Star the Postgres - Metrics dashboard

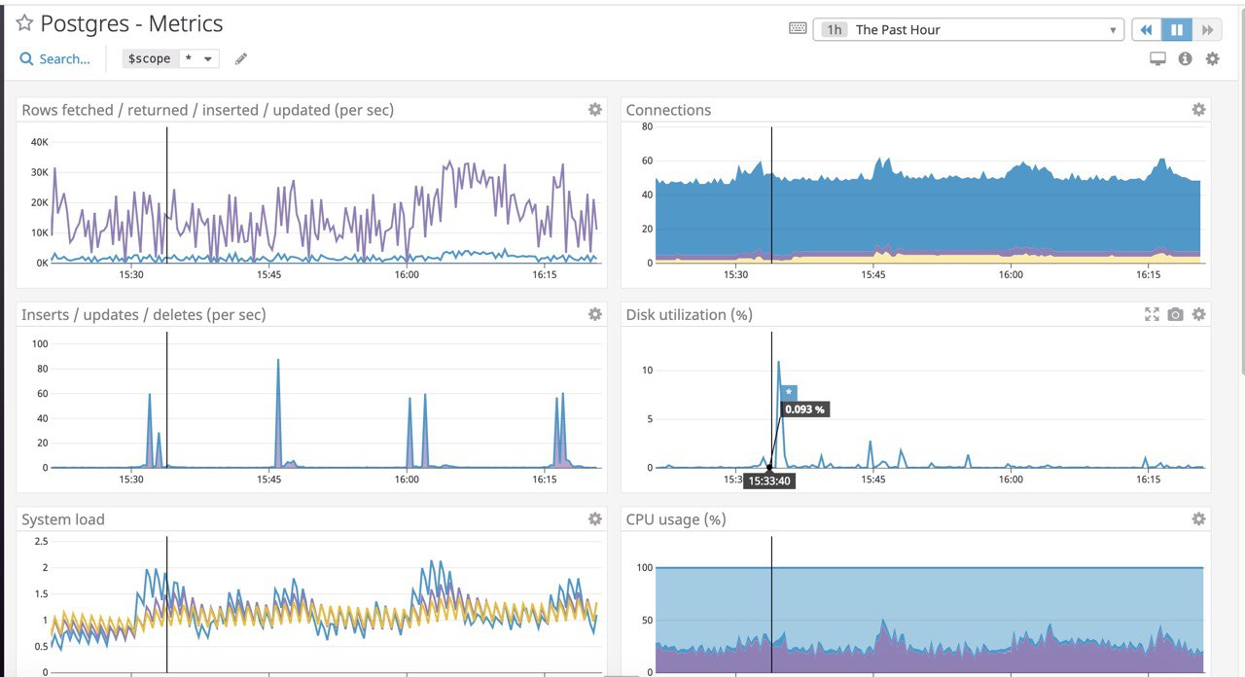tap(24, 23)
